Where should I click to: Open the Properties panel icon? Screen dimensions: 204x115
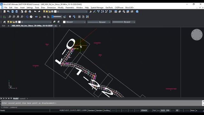coord(116,11)
